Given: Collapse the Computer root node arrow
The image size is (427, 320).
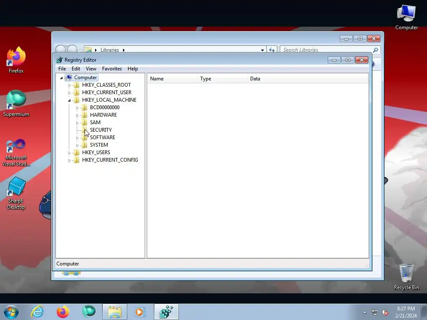Looking at the screenshot, I should click(62, 78).
